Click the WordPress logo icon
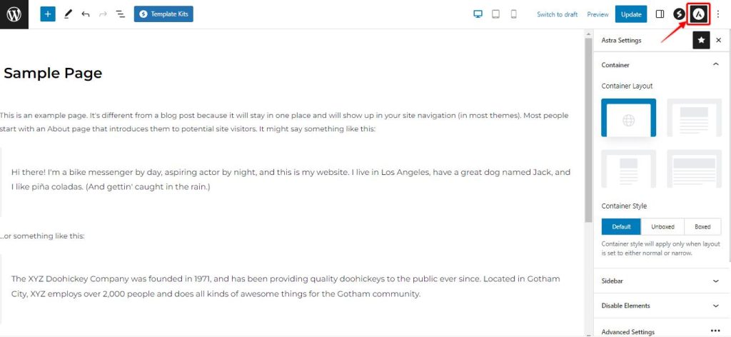This screenshot has width=731, height=337. click(14, 14)
